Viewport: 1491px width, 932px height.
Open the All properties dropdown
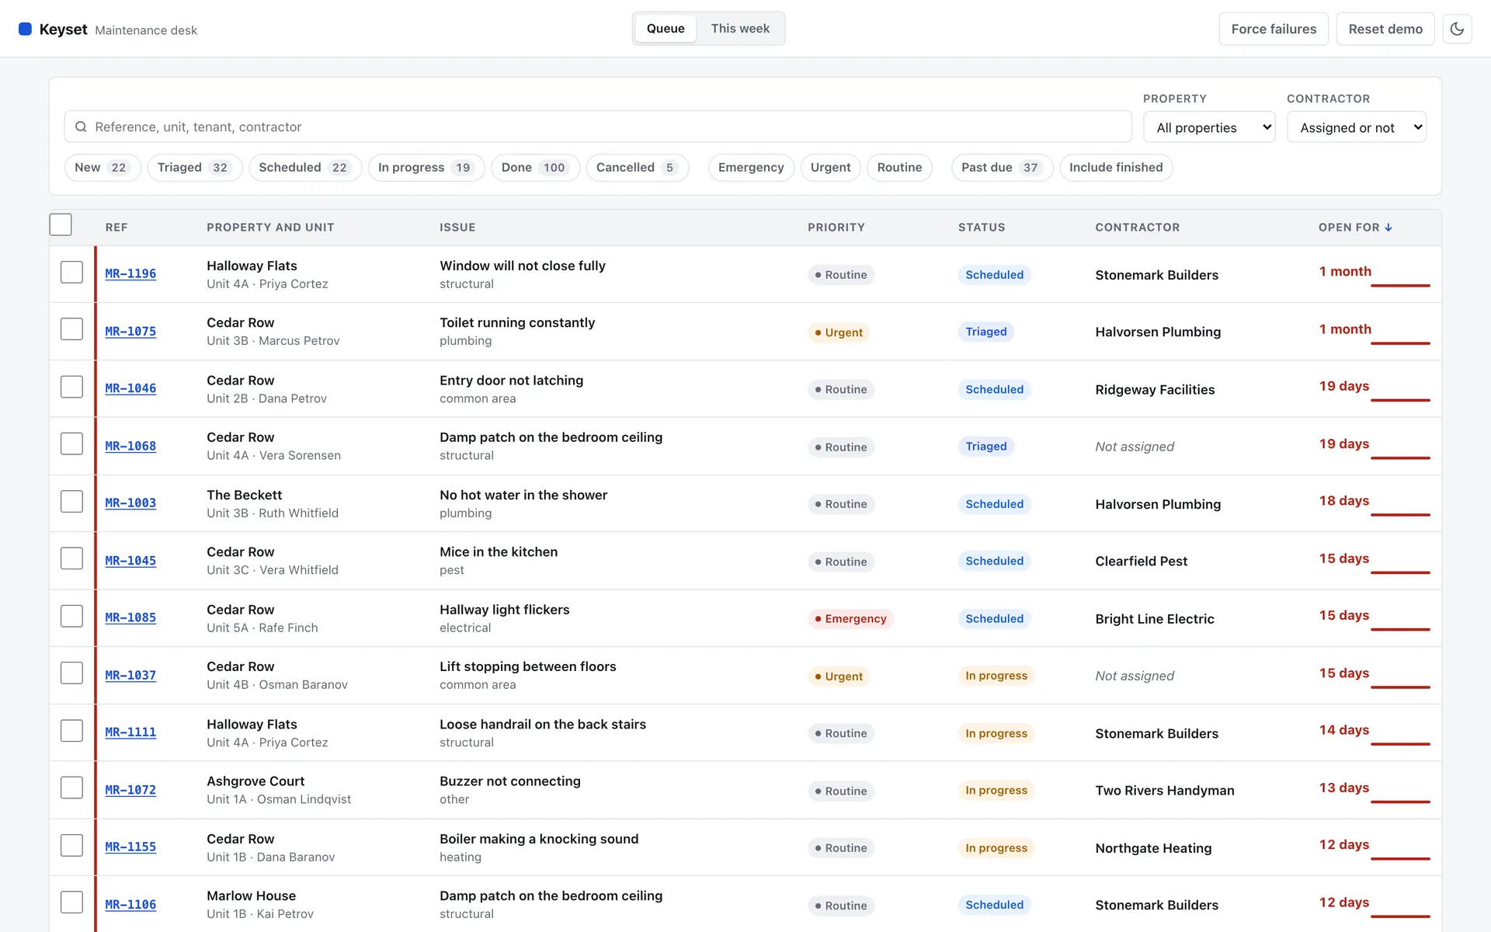pos(1209,127)
